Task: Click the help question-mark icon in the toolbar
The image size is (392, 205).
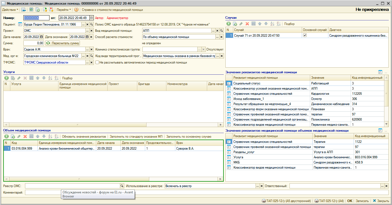Action: pyautogui.click(x=76, y=10)
